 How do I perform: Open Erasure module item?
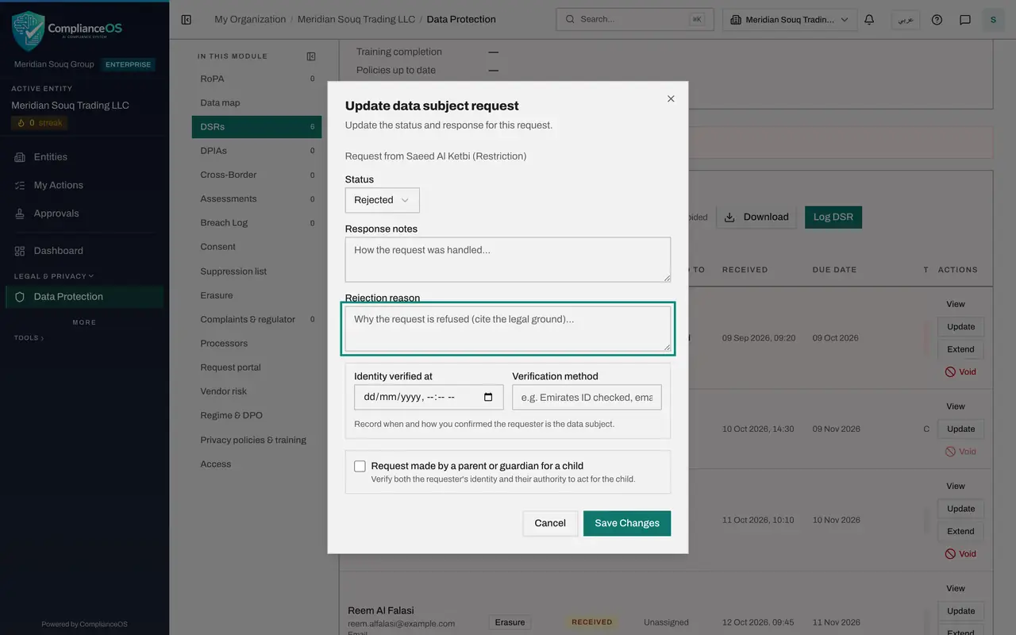point(256,295)
